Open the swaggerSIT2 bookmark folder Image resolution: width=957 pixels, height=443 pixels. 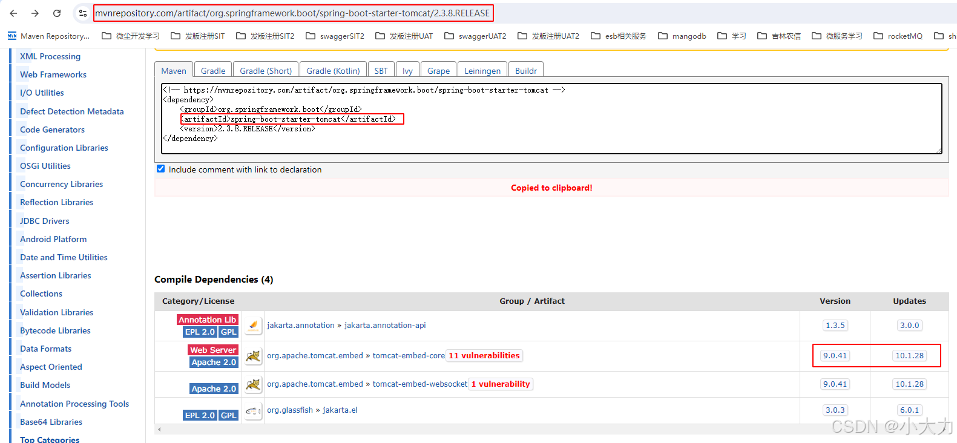[335, 36]
